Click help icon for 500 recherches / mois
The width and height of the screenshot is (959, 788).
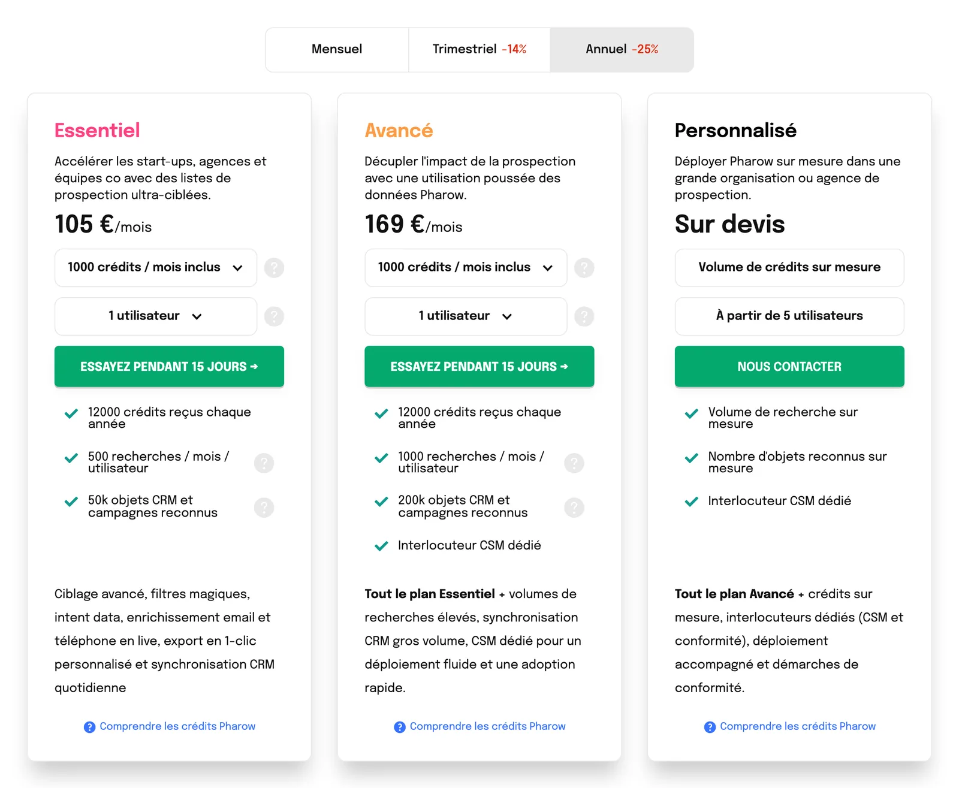coord(264,463)
